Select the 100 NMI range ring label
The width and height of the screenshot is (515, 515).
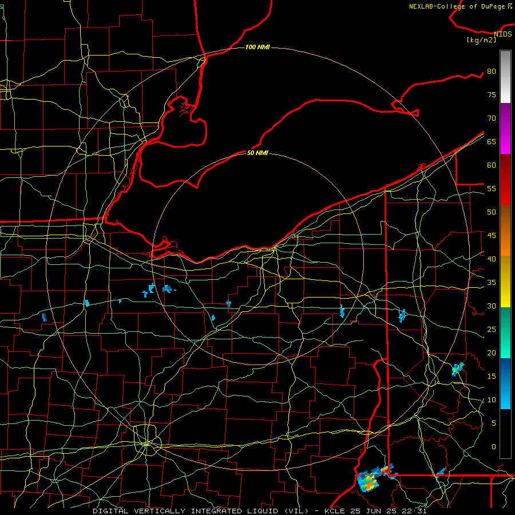coord(257,47)
